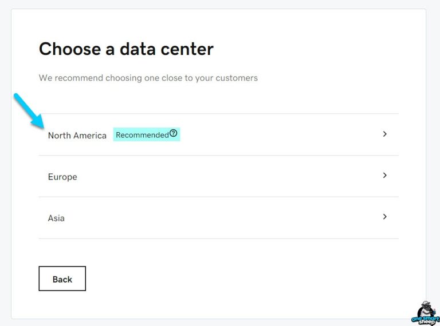The width and height of the screenshot is (440, 326).
Task: Click the divider line below the Asia row
Action: pyautogui.click(x=218, y=238)
